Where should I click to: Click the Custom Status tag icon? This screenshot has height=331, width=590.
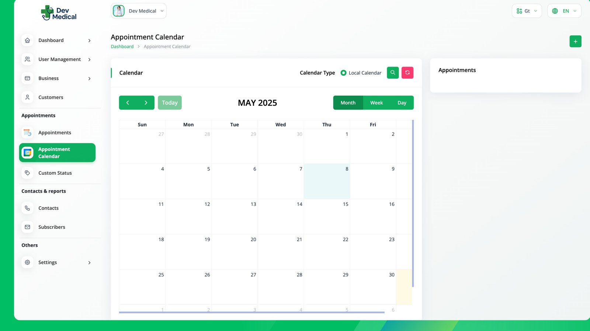27,173
